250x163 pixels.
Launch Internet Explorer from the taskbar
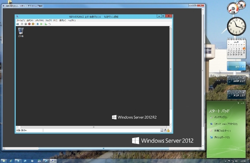coord(11,161)
